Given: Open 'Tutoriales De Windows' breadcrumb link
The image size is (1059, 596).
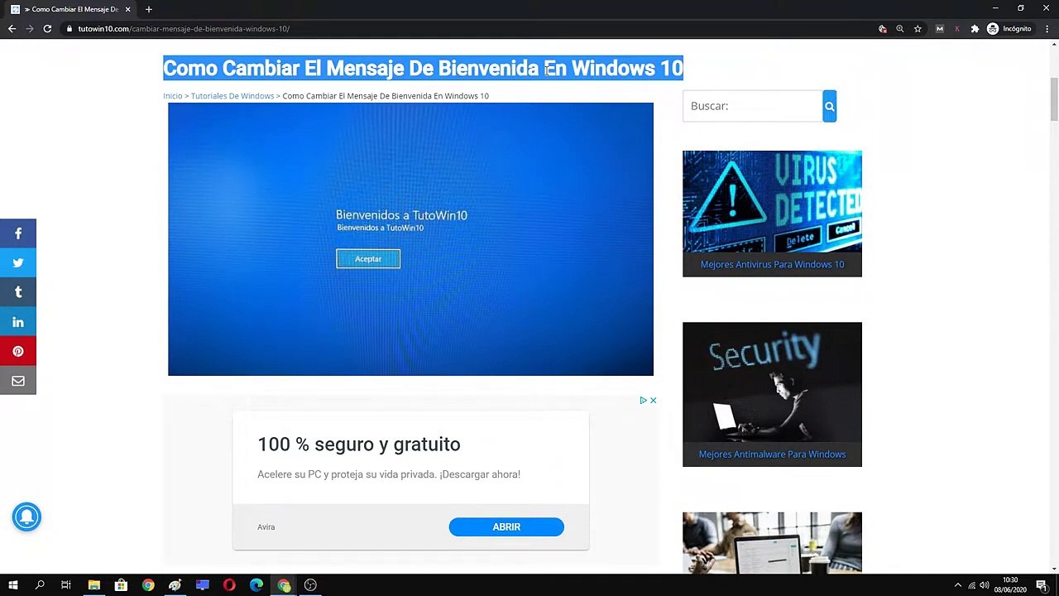Looking at the screenshot, I should click(x=232, y=96).
